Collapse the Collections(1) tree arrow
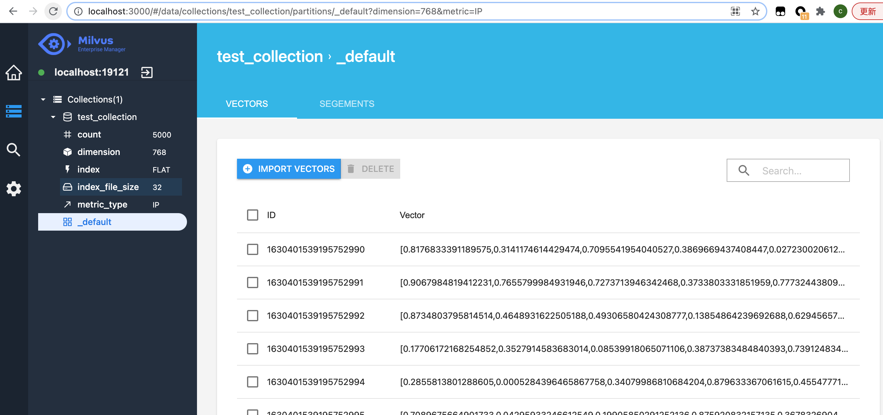883x415 pixels. 43,100
